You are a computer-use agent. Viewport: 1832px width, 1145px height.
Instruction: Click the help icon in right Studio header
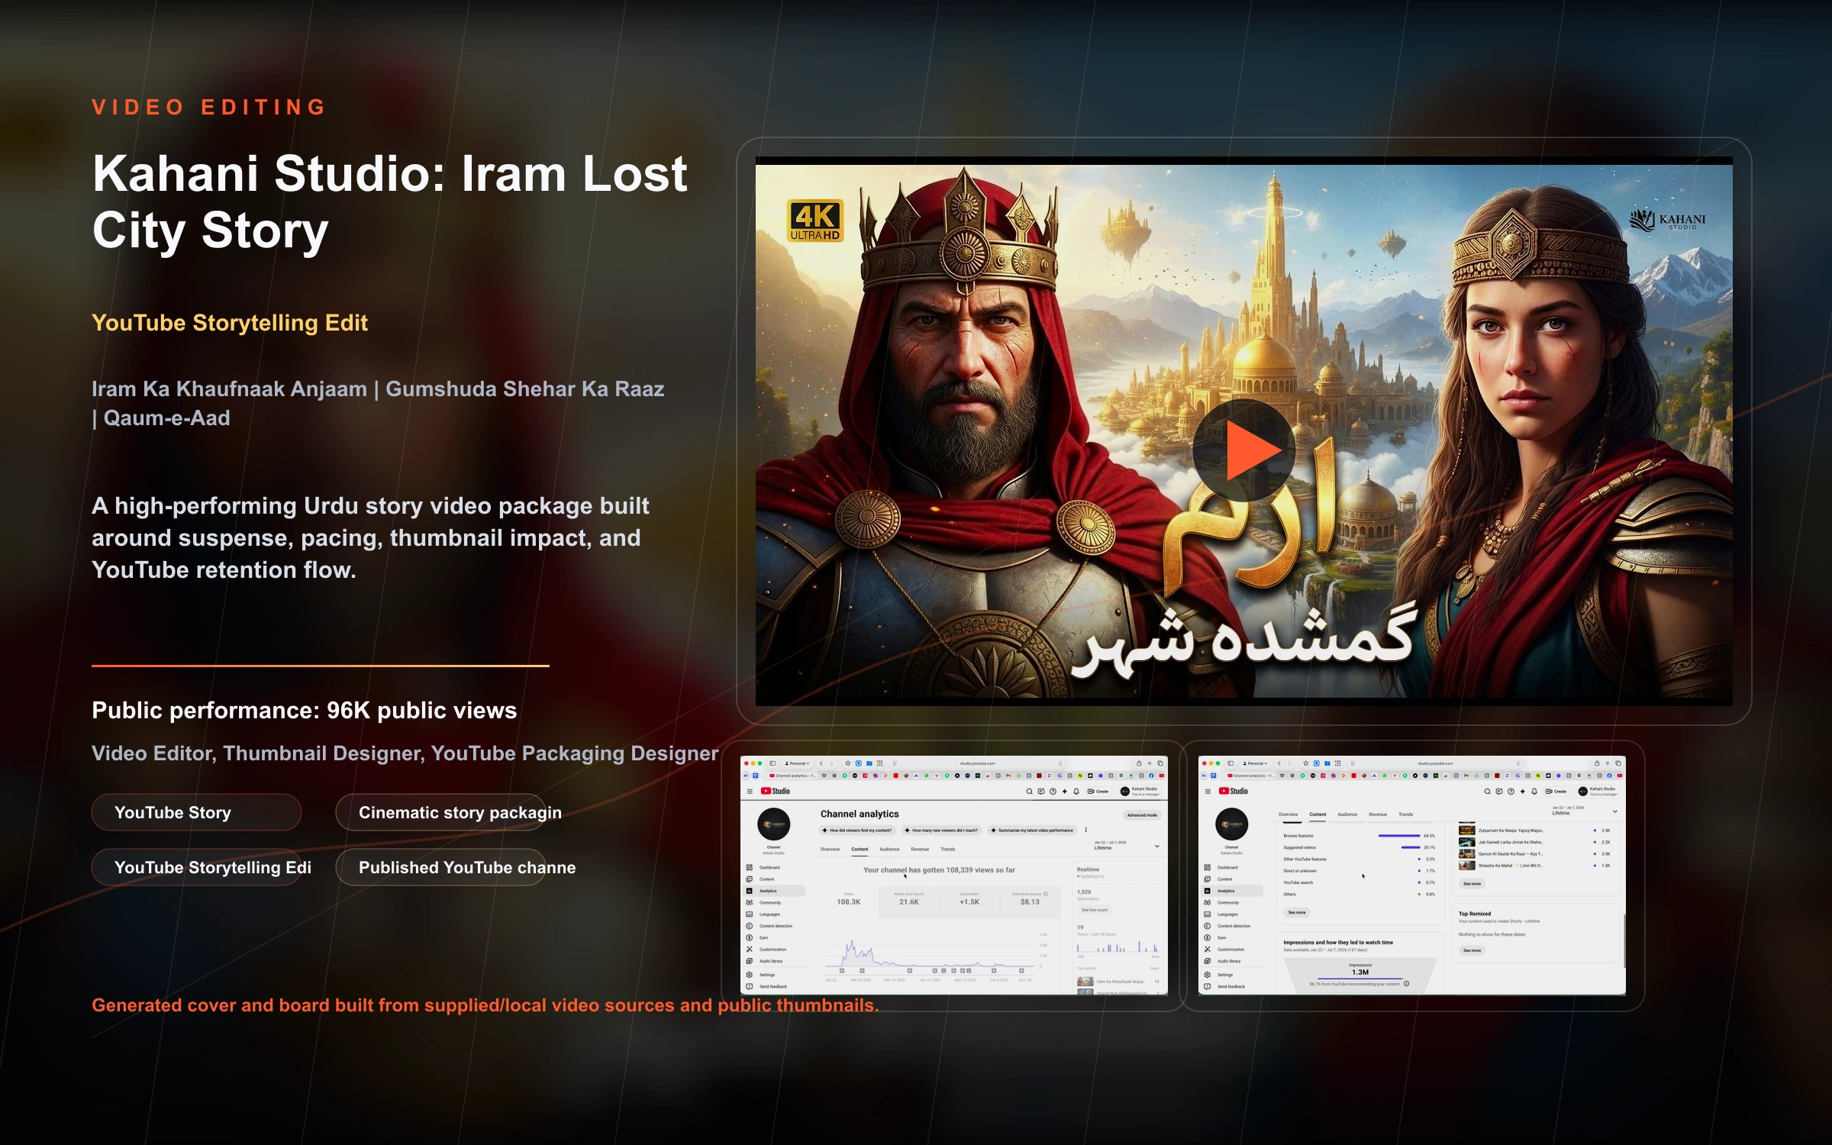point(1511,792)
